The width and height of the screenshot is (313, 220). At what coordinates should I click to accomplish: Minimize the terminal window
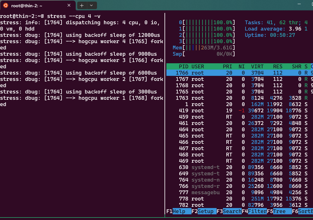click(299, 4)
